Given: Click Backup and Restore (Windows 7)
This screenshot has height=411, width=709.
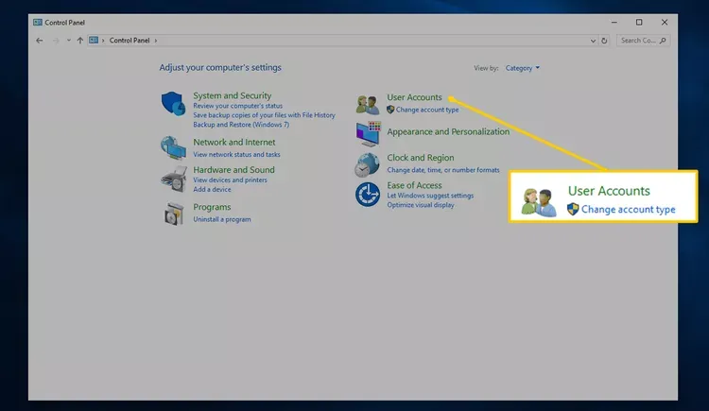Looking at the screenshot, I should [241, 124].
